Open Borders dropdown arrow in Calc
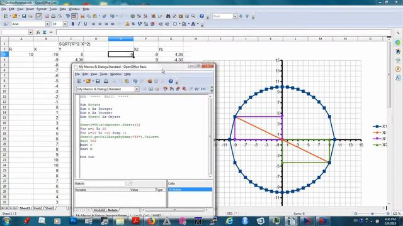Screen dimensions: 403x226 coord(179,24)
